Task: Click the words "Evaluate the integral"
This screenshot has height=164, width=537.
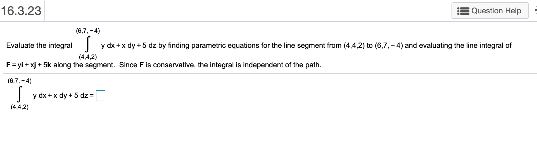Action: click(x=39, y=45)
